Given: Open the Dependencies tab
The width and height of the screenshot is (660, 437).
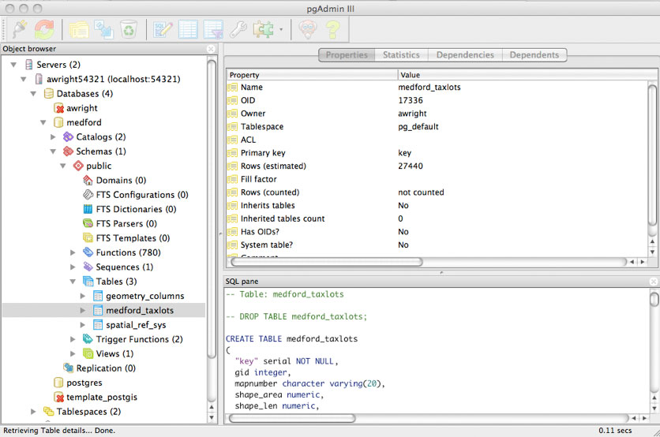Looking at the screenshot, I should [465, 55].
